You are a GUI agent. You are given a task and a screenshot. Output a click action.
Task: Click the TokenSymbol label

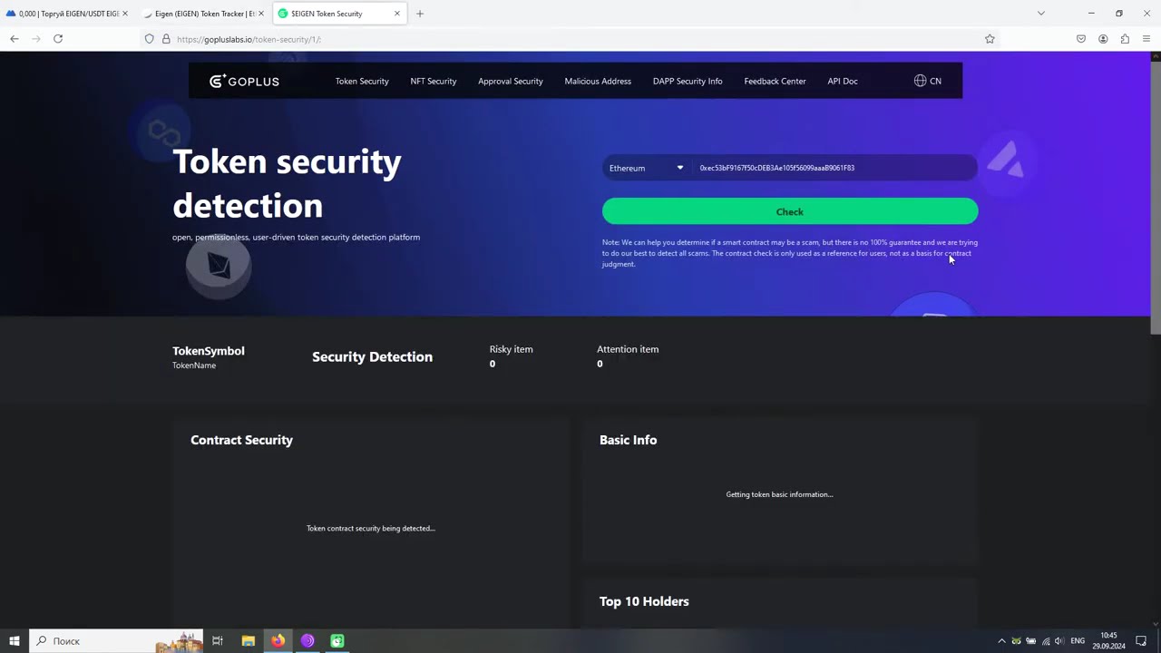(x=209, y=351)
